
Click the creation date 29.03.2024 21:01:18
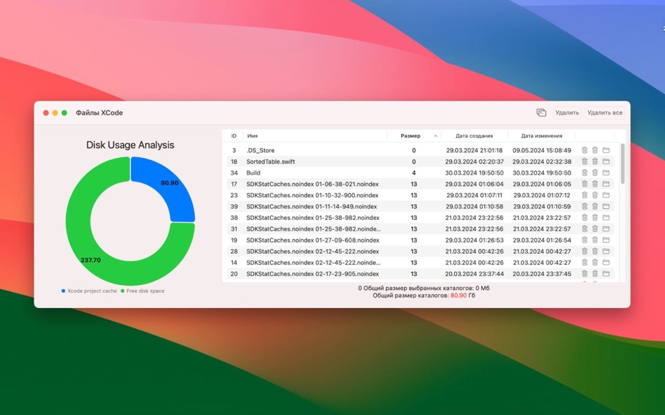pos(474,150)
